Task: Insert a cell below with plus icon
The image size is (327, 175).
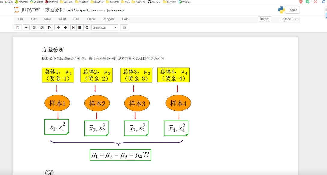Action: [x=26, y=27]
